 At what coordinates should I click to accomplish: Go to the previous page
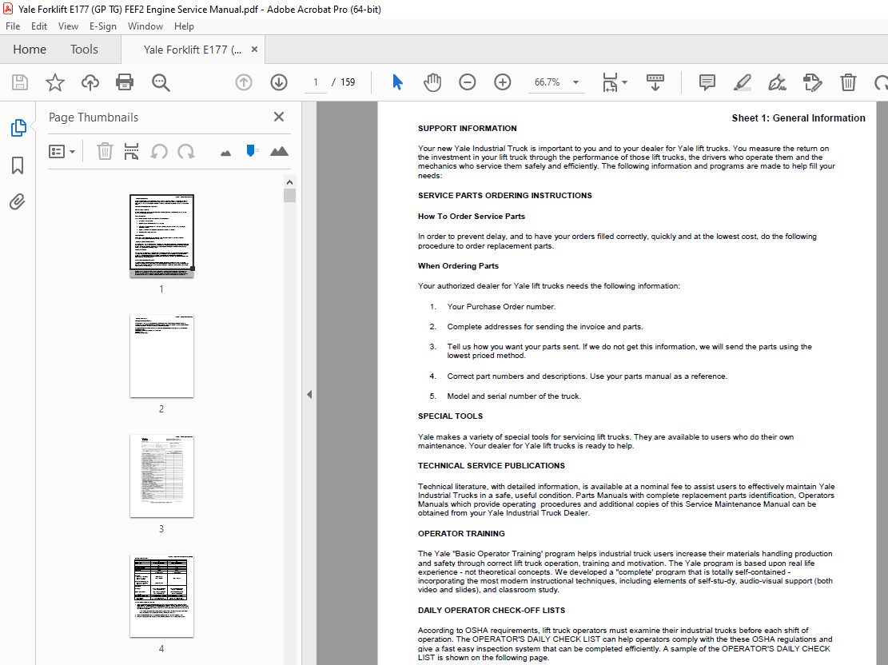coord(244,82)
